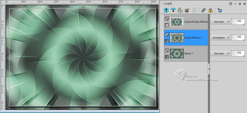Toggle auto-hide pin of Livelli panel

pyautogui.click(x=240, y=4)
